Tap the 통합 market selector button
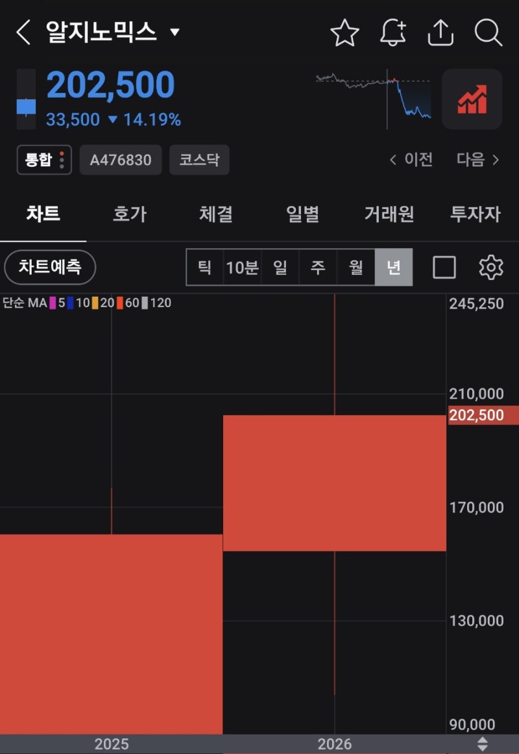 44,160
